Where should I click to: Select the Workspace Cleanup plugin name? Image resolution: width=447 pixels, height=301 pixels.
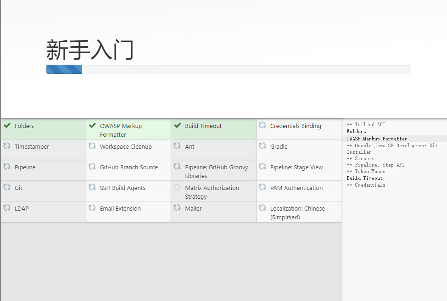[x=126, y=146]
